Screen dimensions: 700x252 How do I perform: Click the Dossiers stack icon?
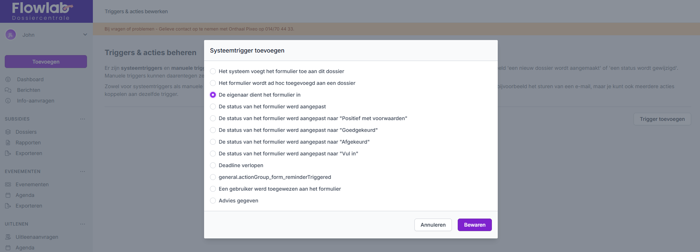click(8, 132)
